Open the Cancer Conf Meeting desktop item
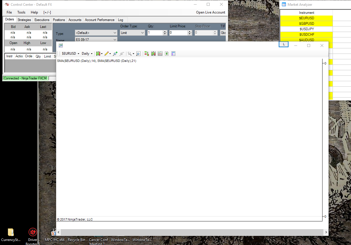Image resolution: width=351 pixels, height=245 pixels. [x=98, y=242]
